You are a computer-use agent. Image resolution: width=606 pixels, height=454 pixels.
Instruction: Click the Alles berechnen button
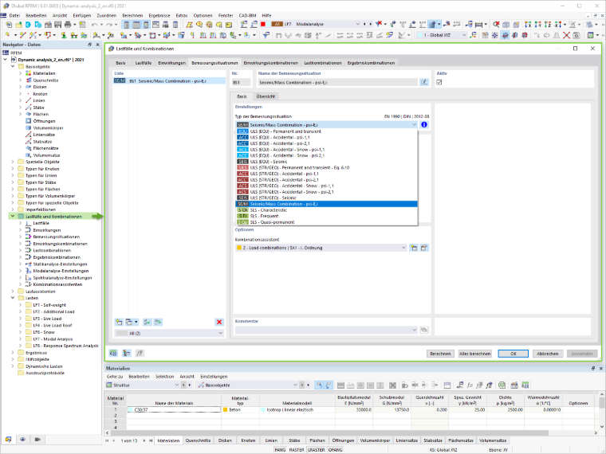[x=475, y=354]
